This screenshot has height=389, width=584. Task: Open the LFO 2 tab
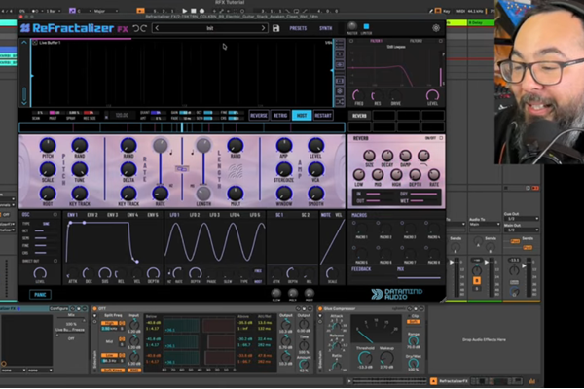click(x=195, y=215)
